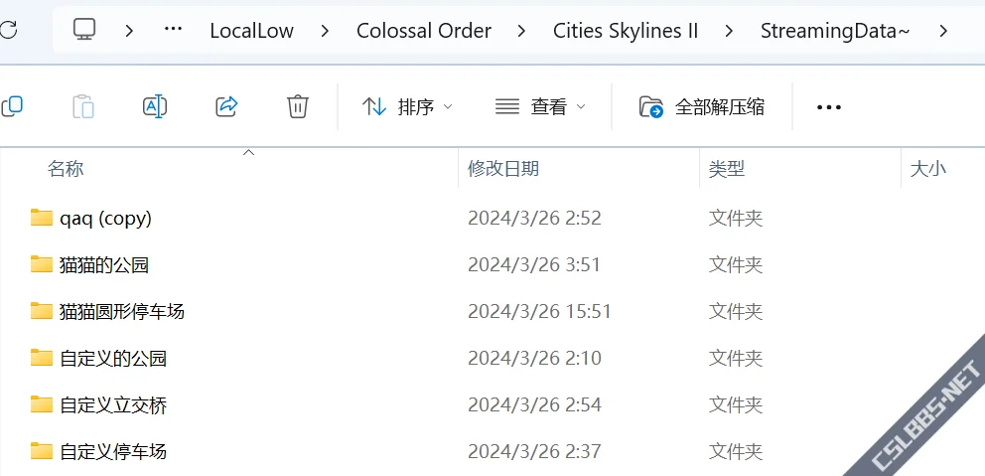Screen dimensions: 985x476
Task: Click the Delete trash can icon
Action: click(x=298, y=106)
